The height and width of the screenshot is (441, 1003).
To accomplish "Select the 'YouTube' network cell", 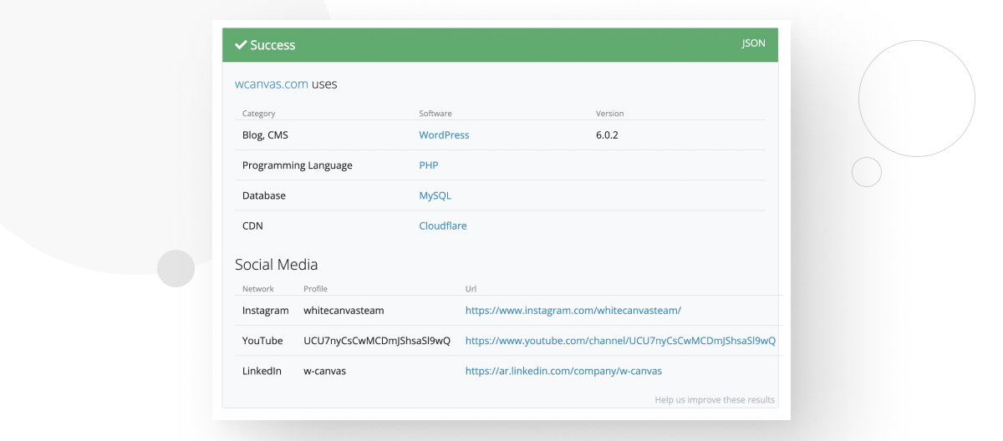I will (x=262, y=341).
